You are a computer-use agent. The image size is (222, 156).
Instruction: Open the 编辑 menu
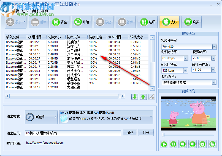pyautogui.click(x=15, y=11)
